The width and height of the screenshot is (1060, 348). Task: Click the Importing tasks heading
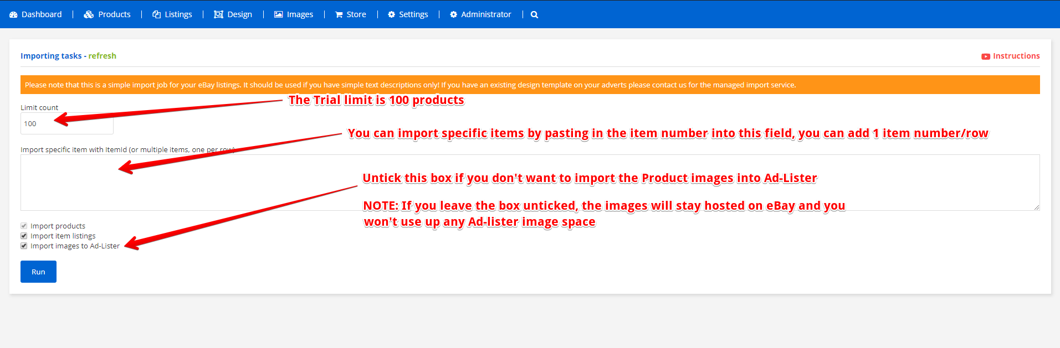click(51, 56)
